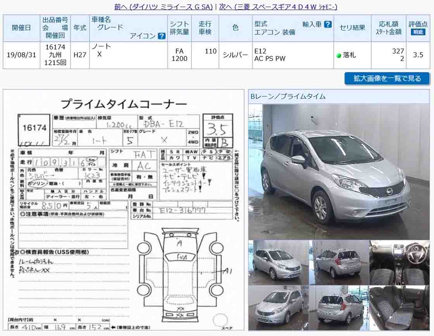The height and width of the screenshot is (336, 434).
Task: Click the 年式 column header
Action: pos(80,28)
